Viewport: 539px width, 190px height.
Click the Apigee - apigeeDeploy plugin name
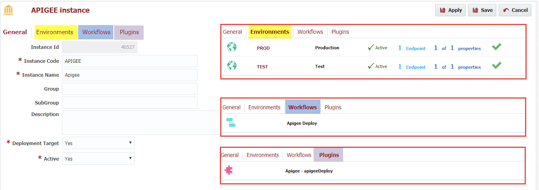pyautogui.click(x=309, y=171)
